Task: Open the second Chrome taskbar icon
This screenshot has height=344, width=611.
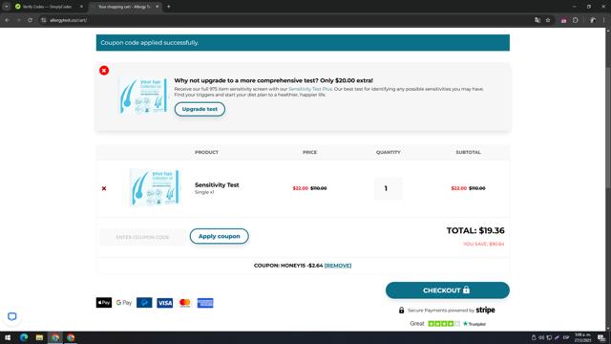Action: click(x=71, y=337)
